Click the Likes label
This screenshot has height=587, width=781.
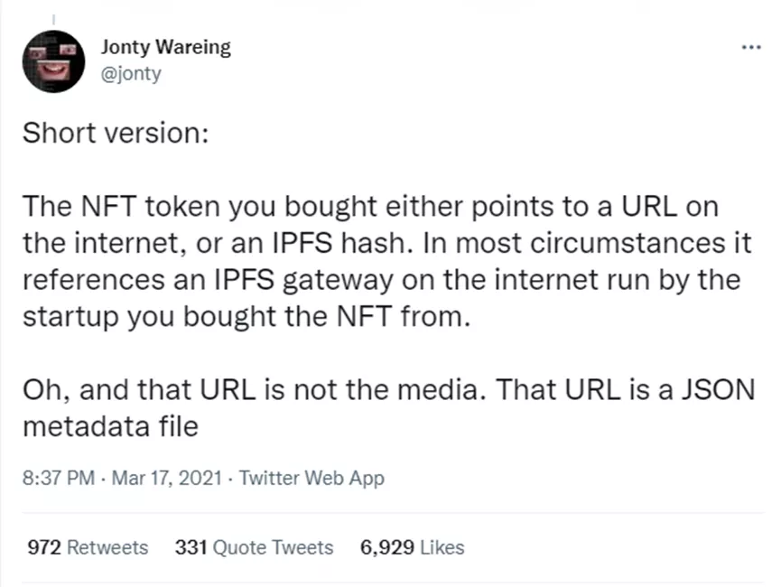click(x=441, y=547)
